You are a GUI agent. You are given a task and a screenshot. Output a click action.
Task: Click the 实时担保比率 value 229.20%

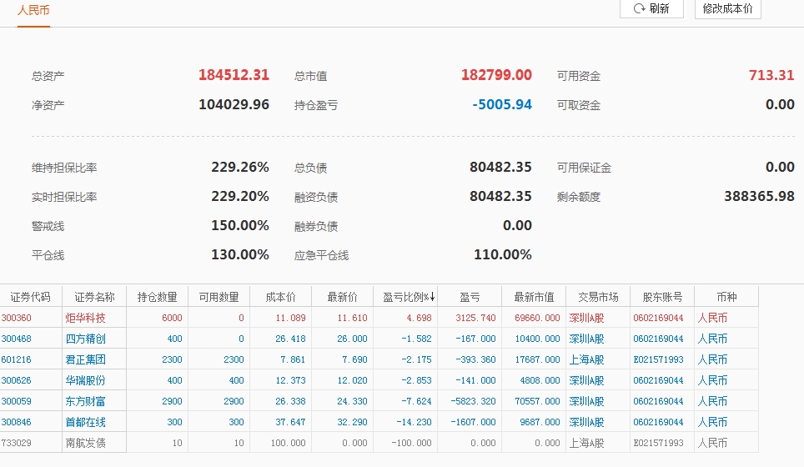[x=240, y=196]
